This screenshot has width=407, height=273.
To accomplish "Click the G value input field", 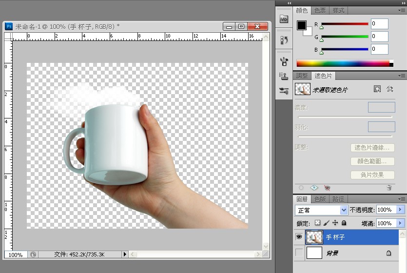I will click(x=380, y=37).
